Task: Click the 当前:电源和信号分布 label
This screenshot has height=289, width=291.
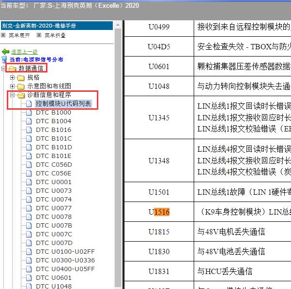Action: [x=36, y=59]
